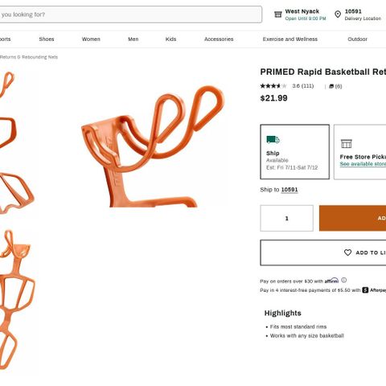Click the delivery location pin icon
The image size is (386, 386).
(x=338, y=14)
